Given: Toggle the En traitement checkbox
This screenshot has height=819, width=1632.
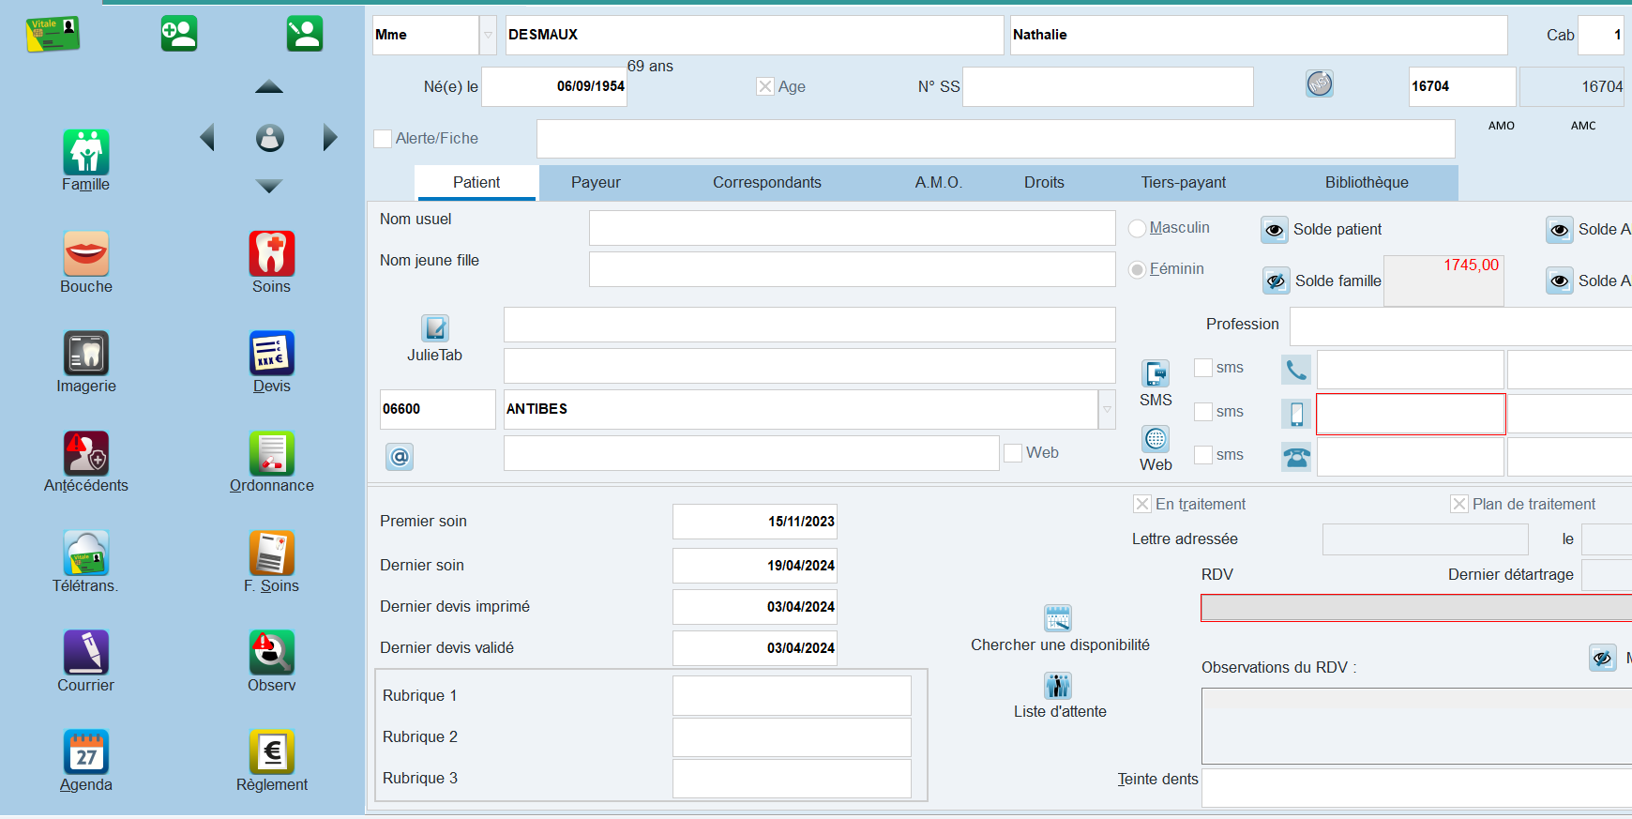Looking at the screenshot, I should pos(1142,504).
